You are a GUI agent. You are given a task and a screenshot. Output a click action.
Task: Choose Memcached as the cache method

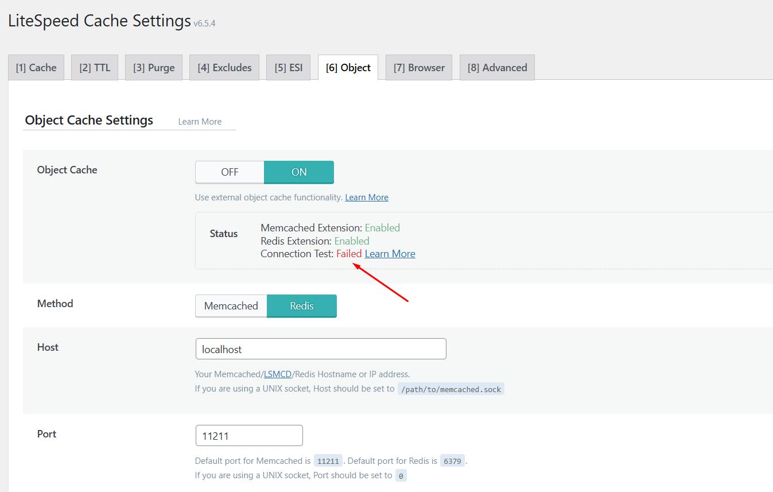pos(231,306)
